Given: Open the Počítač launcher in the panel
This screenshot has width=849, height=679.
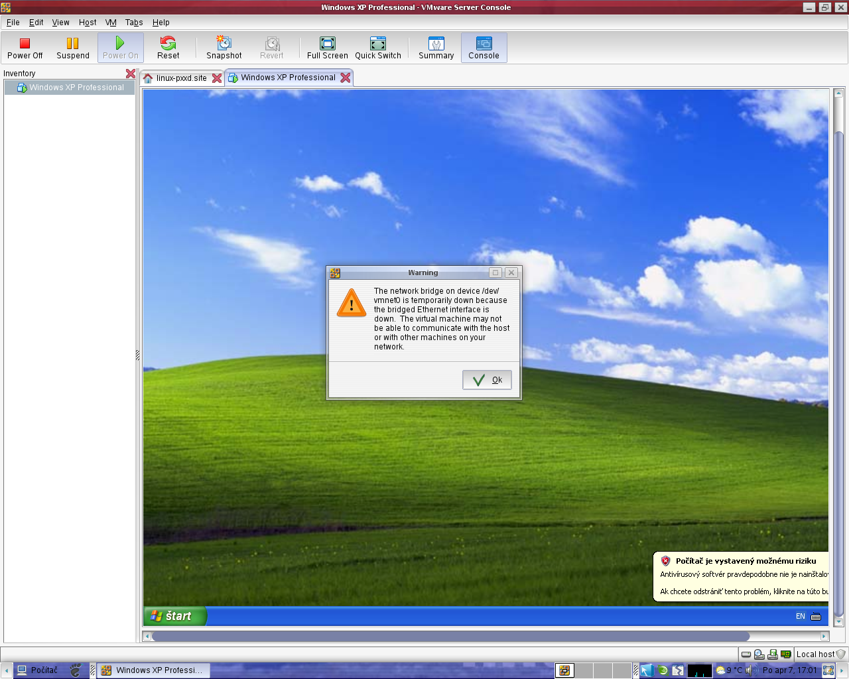Looking at the screenshot, I should (x=38, y=670).
